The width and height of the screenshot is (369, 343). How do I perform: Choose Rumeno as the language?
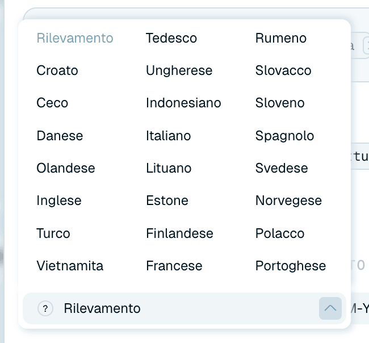click(281, 38)
